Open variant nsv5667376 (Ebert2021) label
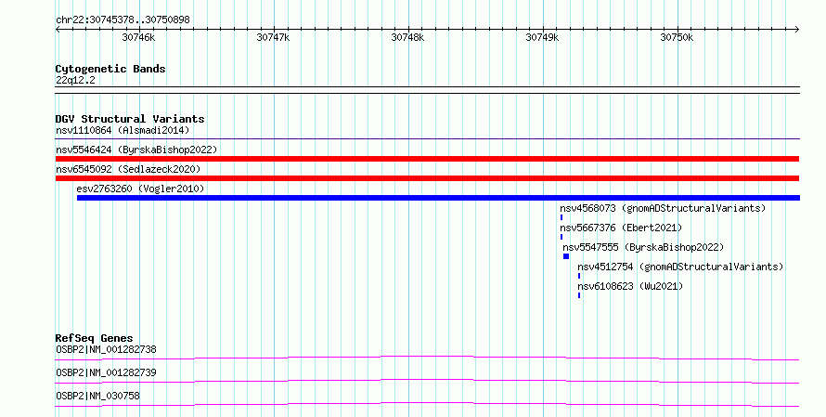 tap(621, 228)
